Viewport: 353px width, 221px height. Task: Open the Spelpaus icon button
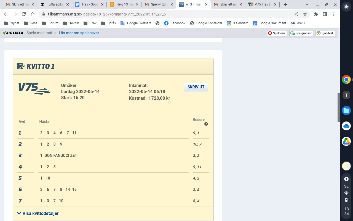coord(277,33)
